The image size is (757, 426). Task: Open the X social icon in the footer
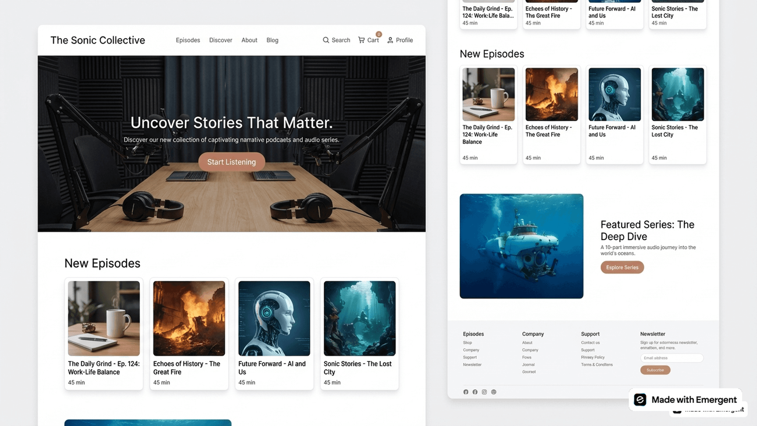(x=466, y=392)
